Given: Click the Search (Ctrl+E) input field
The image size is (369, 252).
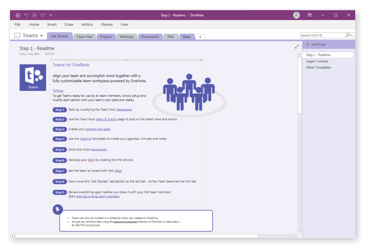Looking at the screenshot, I should 322,35.
